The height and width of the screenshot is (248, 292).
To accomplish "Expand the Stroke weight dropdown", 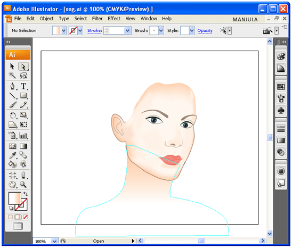I will (127, 30).
